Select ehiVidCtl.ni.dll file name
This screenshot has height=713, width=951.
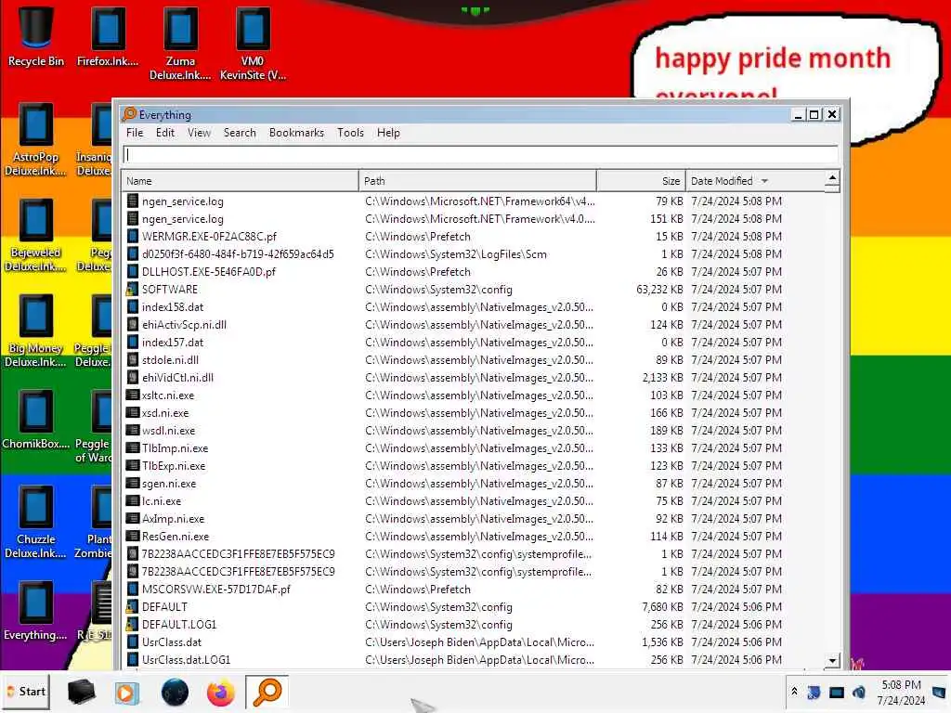click(177, 378)
